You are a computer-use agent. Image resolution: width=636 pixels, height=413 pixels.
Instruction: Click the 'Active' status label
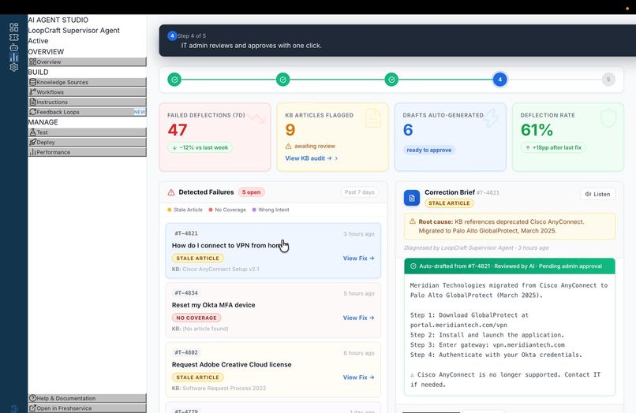[38, 41]
